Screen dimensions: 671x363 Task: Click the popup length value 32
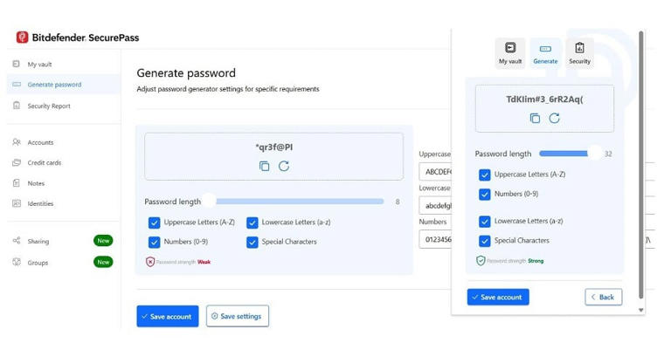608,154
